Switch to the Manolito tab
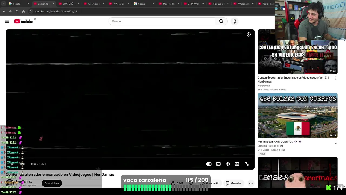346x195 pixels. [x=169, y=4]
